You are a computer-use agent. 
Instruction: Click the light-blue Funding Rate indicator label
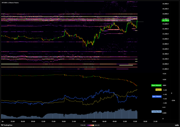[156, 111]
